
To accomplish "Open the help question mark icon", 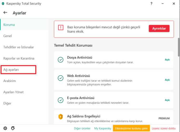I will [152, 4].
